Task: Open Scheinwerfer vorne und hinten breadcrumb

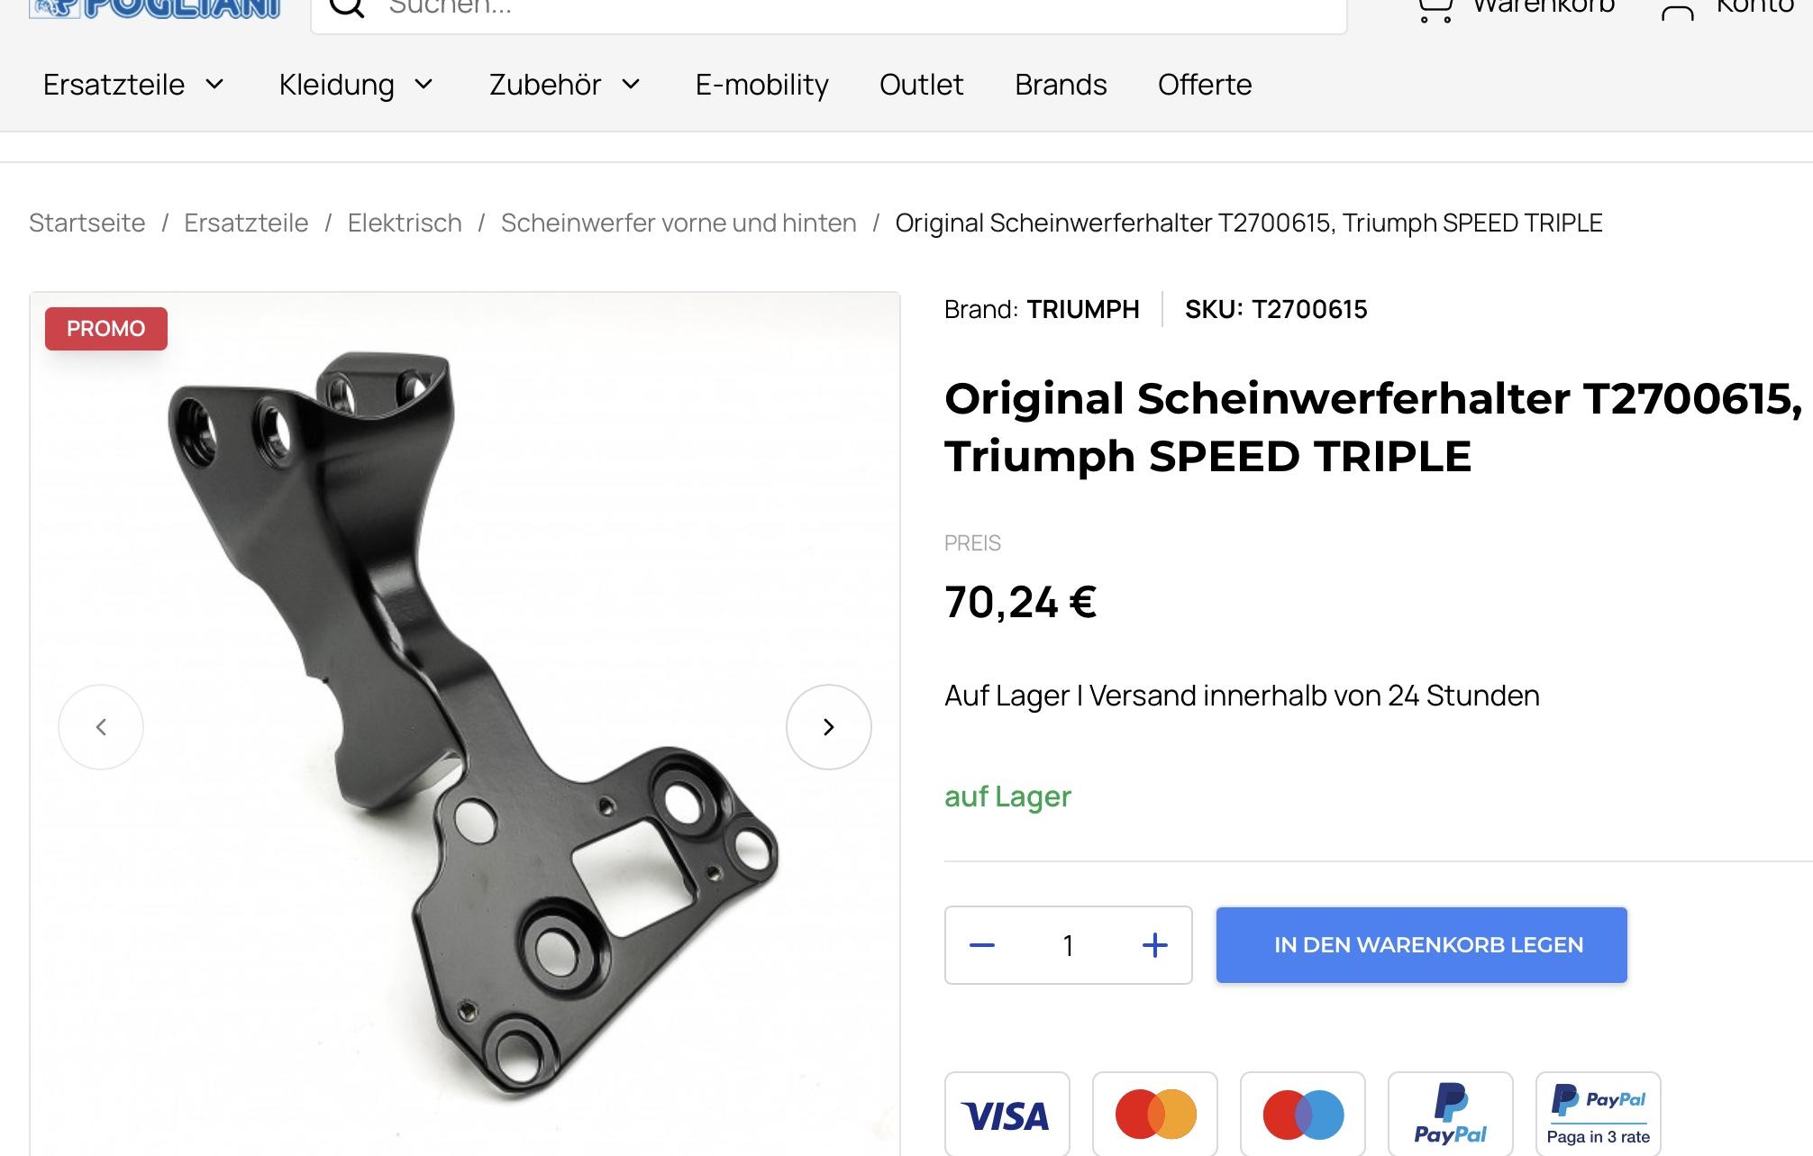Action: (x=679, y=223)
